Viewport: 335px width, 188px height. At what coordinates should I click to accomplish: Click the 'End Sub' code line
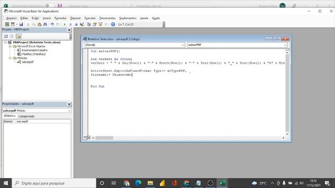[97, 86]
